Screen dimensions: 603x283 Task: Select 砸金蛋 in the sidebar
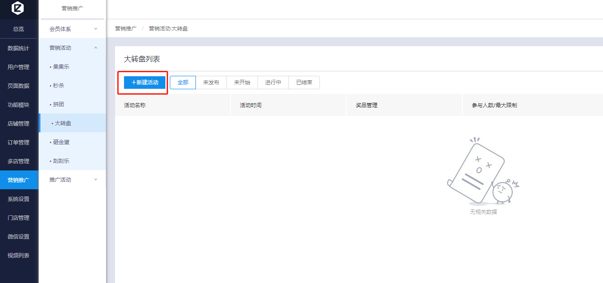(x=61, y=142)
